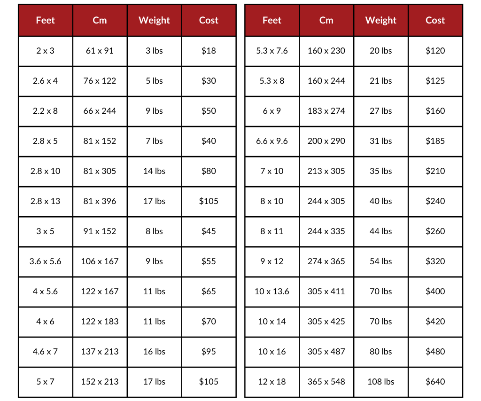
Task: Select the 9 x 12 feet cell
Action: pyautogui.click(x=272, y=261)
